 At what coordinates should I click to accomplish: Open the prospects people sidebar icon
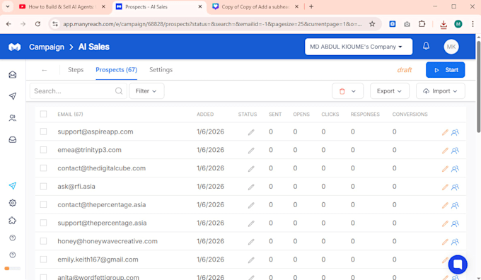coord(13,118)
